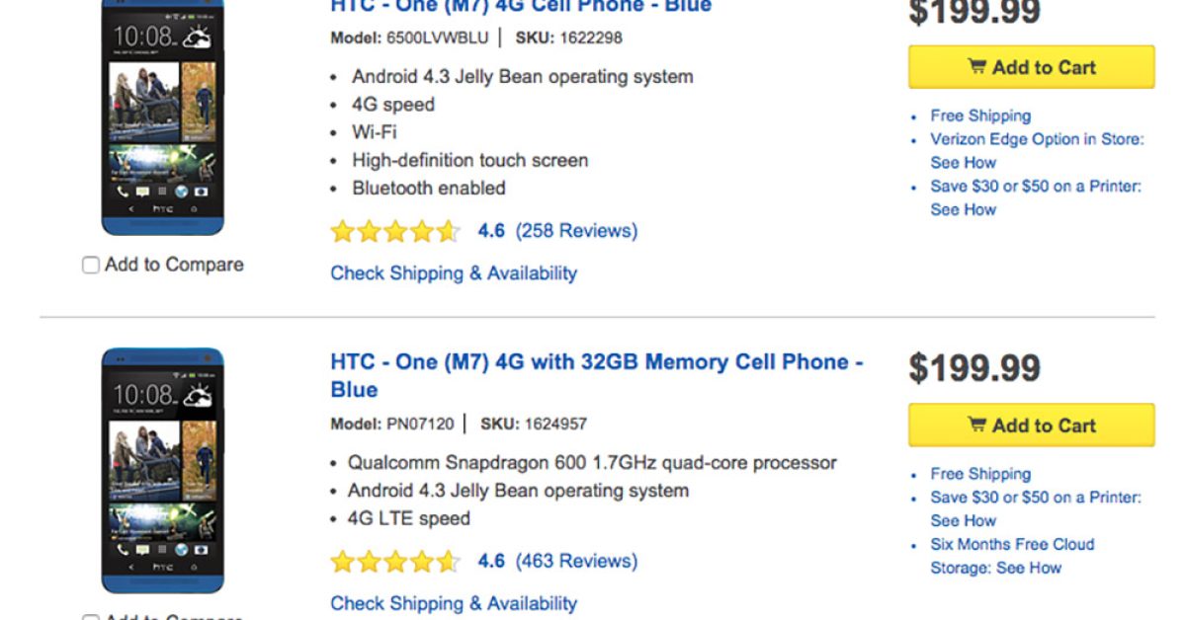Click Free Shipping under the second Add to Cart
Image resolution: width=1186 pixels, height=620 pixels.
[979, 474]
